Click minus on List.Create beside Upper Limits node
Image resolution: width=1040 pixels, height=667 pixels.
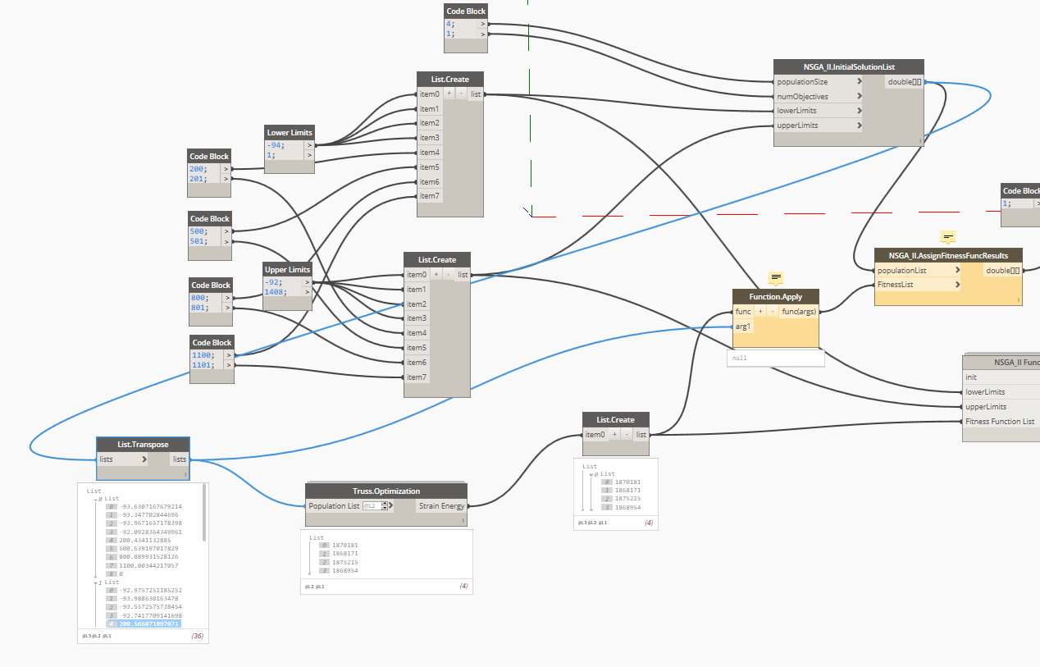(448, 275)
